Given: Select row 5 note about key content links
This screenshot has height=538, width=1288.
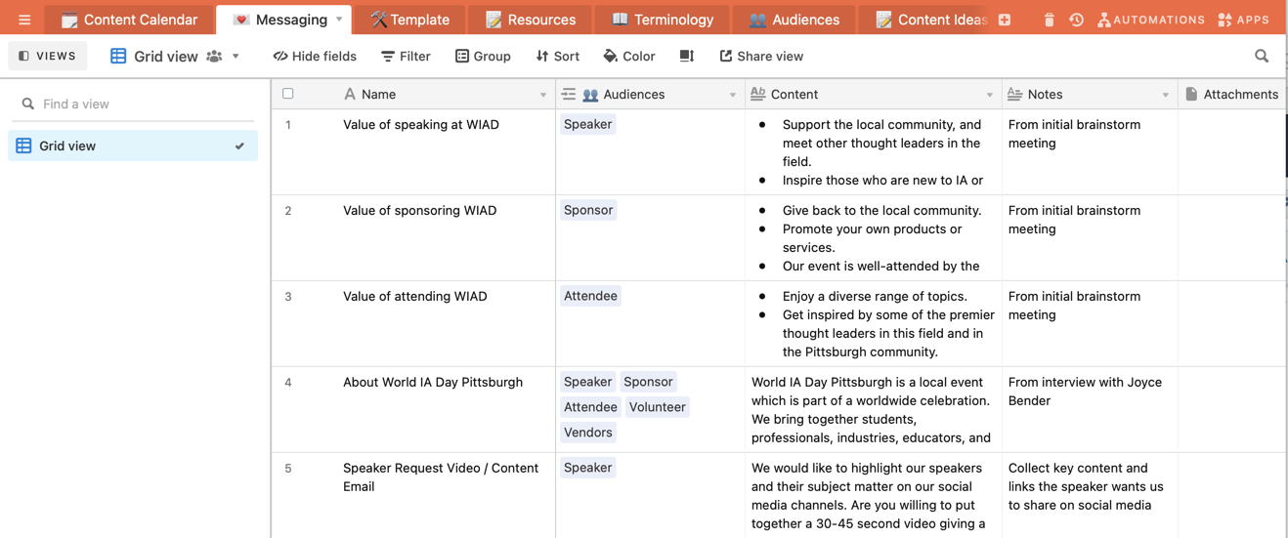Looking at the screenshot, I should pos(1090,495).
